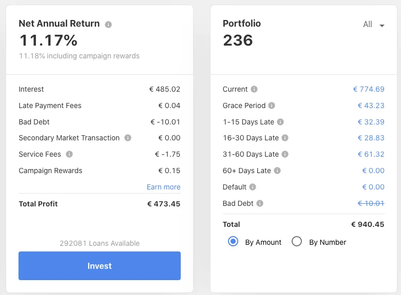Open the Grace Period € 43.23 link
This screenshot has width=401, height=295.
pyautogui.click(x=371, y=106)
